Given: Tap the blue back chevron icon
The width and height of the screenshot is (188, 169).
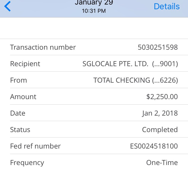Looking at the screenshot, I should 8,6.
